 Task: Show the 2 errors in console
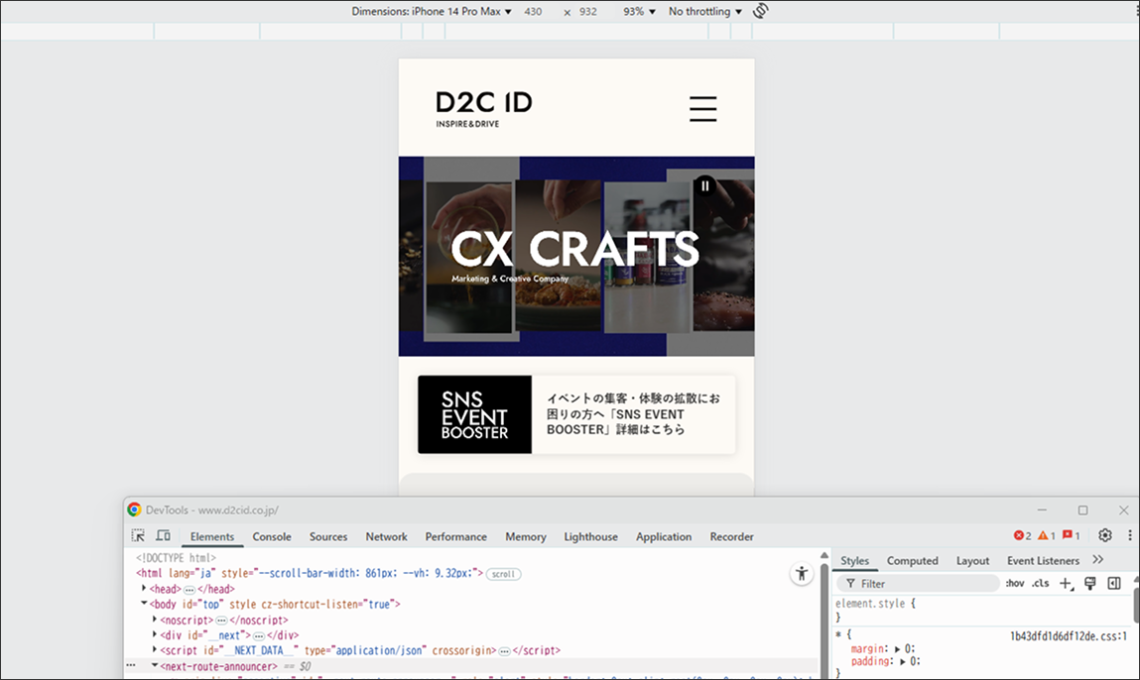(x=1022, y=535)
